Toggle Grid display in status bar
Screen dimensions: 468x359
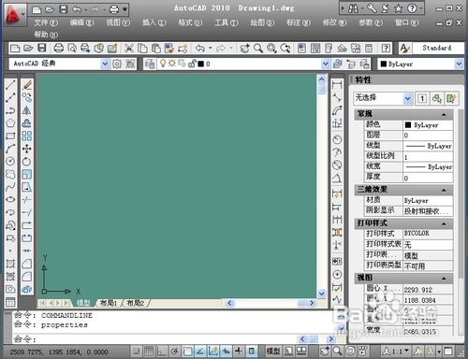(x=149, y=352)
